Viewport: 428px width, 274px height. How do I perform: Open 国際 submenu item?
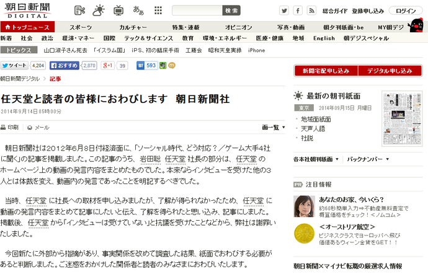(109, 38)
